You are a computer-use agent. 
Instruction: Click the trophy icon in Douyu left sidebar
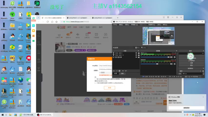tap(38, 69)
